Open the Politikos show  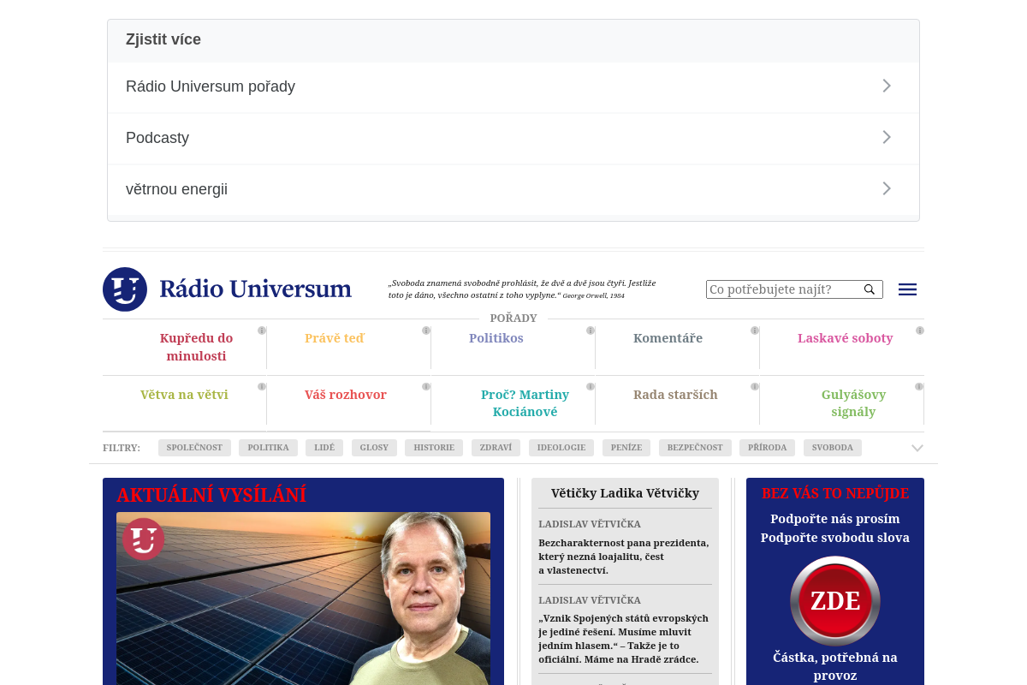[496, 338]
